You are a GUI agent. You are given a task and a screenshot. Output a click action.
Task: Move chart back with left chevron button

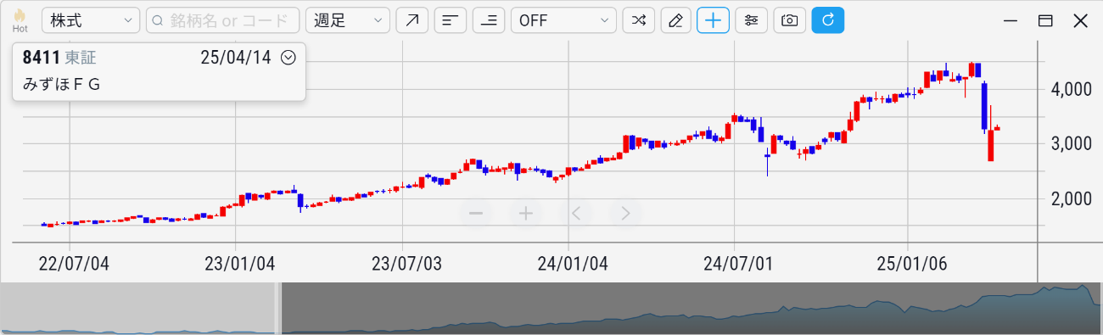point(575,213)
